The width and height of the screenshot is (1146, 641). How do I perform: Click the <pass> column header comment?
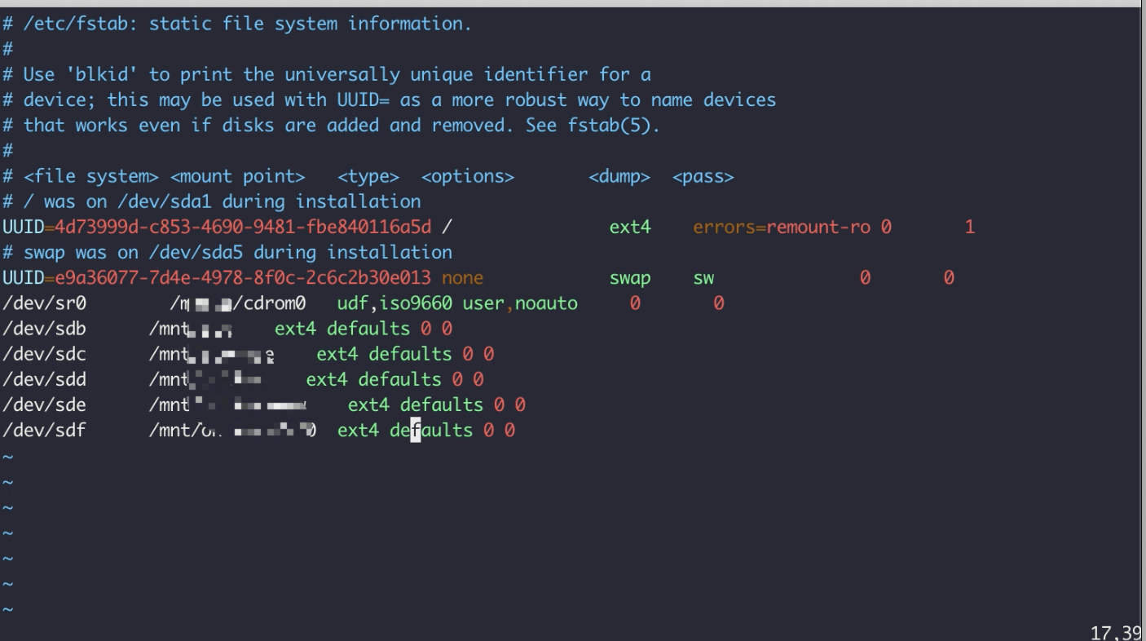point(703,176)
